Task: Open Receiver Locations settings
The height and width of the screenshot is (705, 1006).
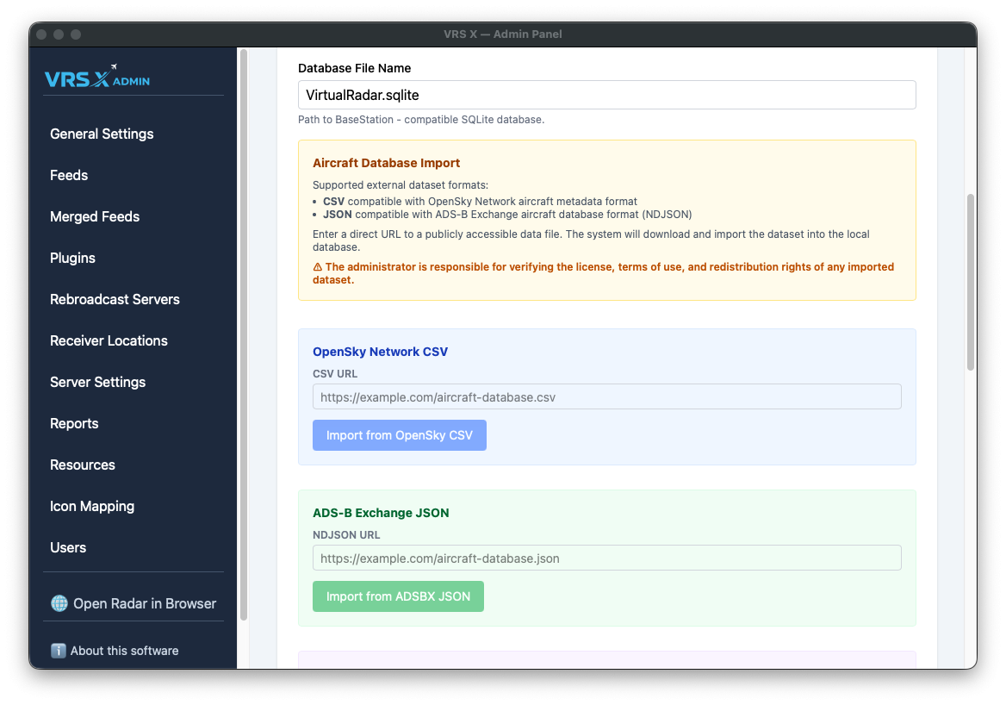Action: [x=109, y=340]
